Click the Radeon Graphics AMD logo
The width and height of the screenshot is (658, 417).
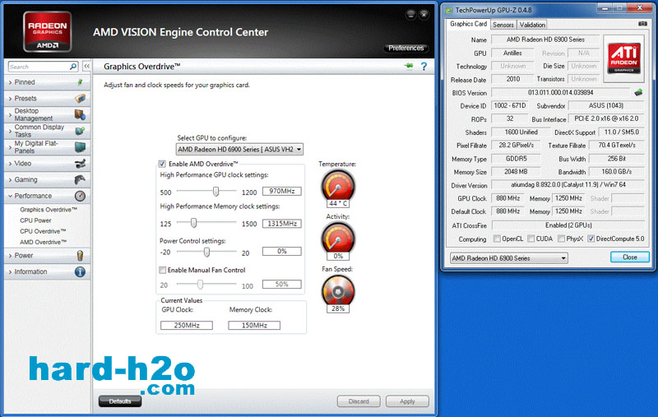click(48, 31)
